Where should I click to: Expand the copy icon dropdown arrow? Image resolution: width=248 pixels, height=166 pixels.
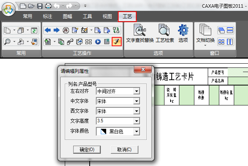[x=14, y=30]
